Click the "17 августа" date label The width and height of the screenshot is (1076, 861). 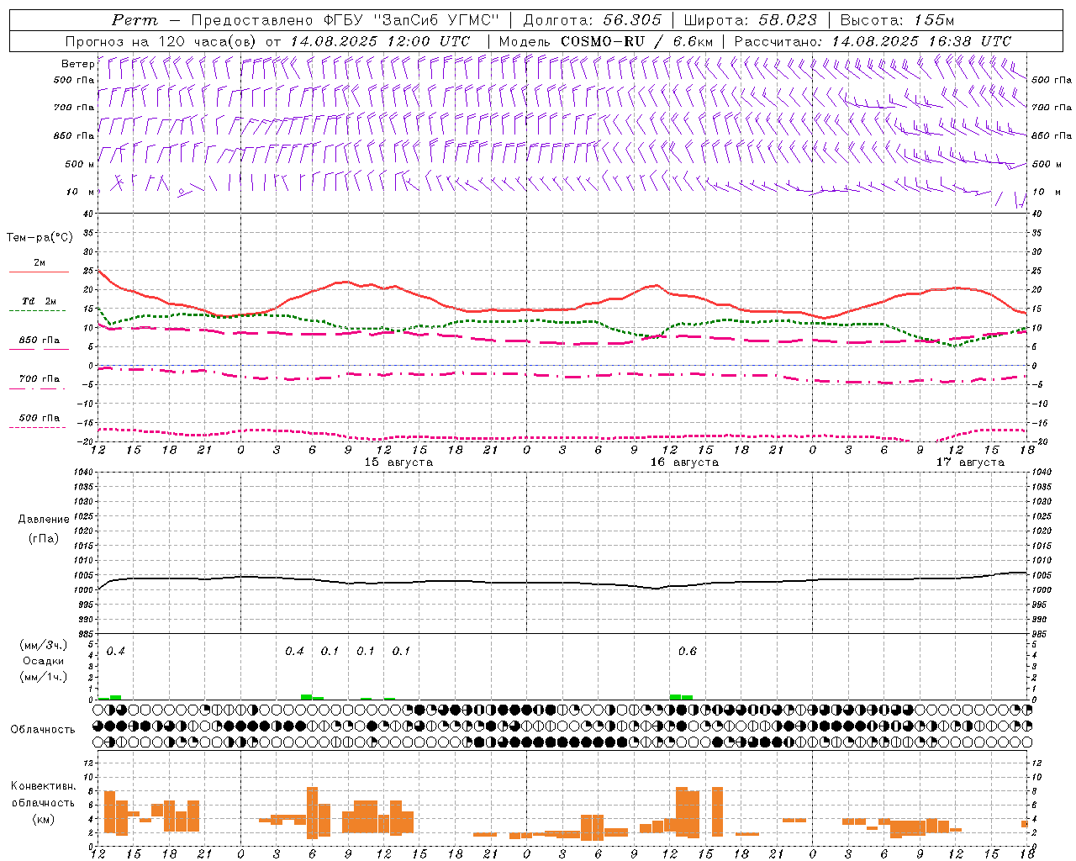tap(970, 462)
